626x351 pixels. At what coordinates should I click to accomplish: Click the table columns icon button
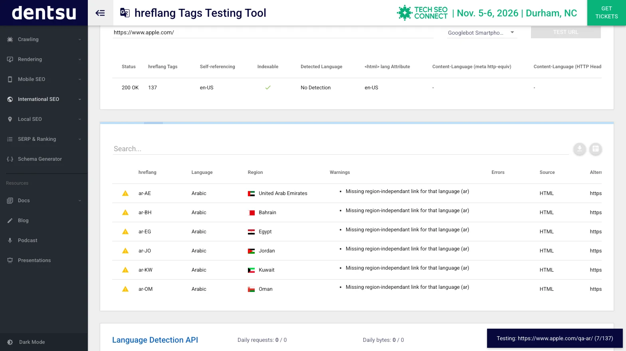(596, 149)
